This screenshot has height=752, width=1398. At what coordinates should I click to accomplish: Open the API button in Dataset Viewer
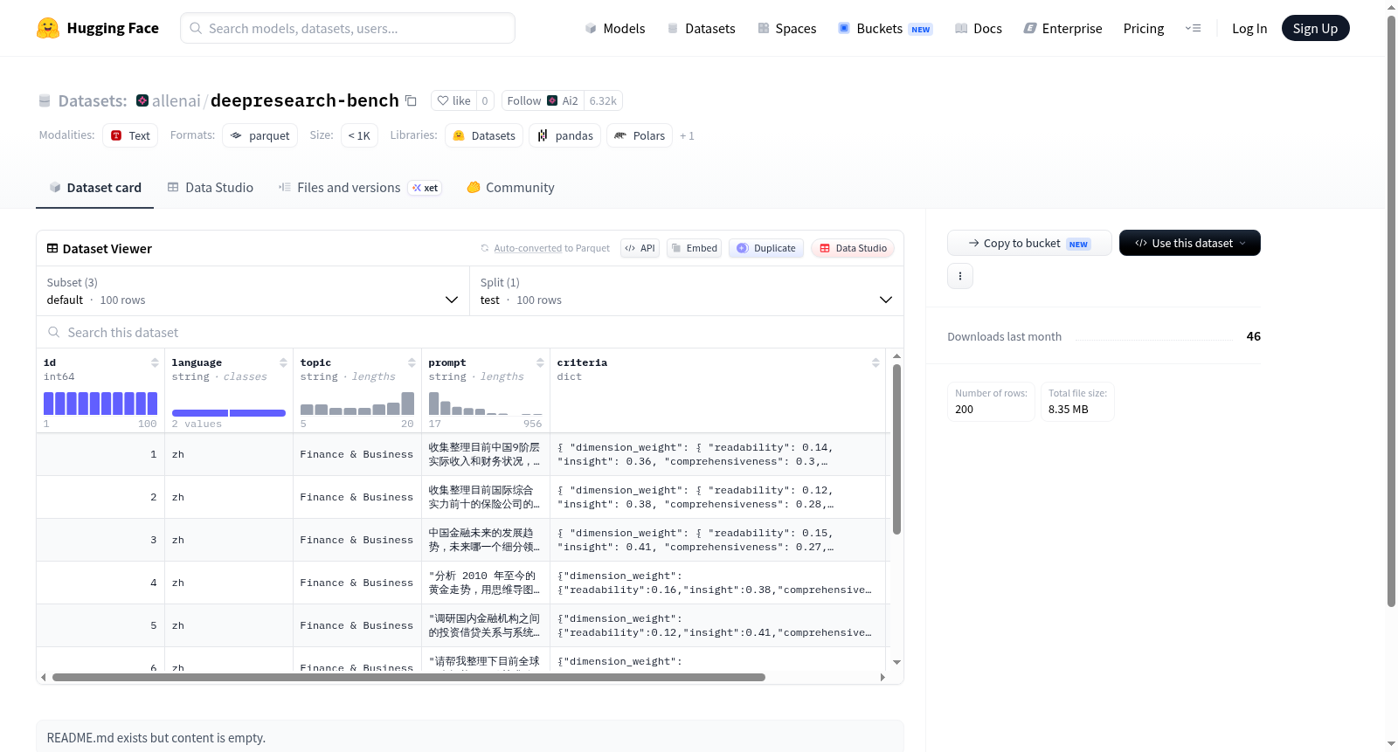pos(640,248)
